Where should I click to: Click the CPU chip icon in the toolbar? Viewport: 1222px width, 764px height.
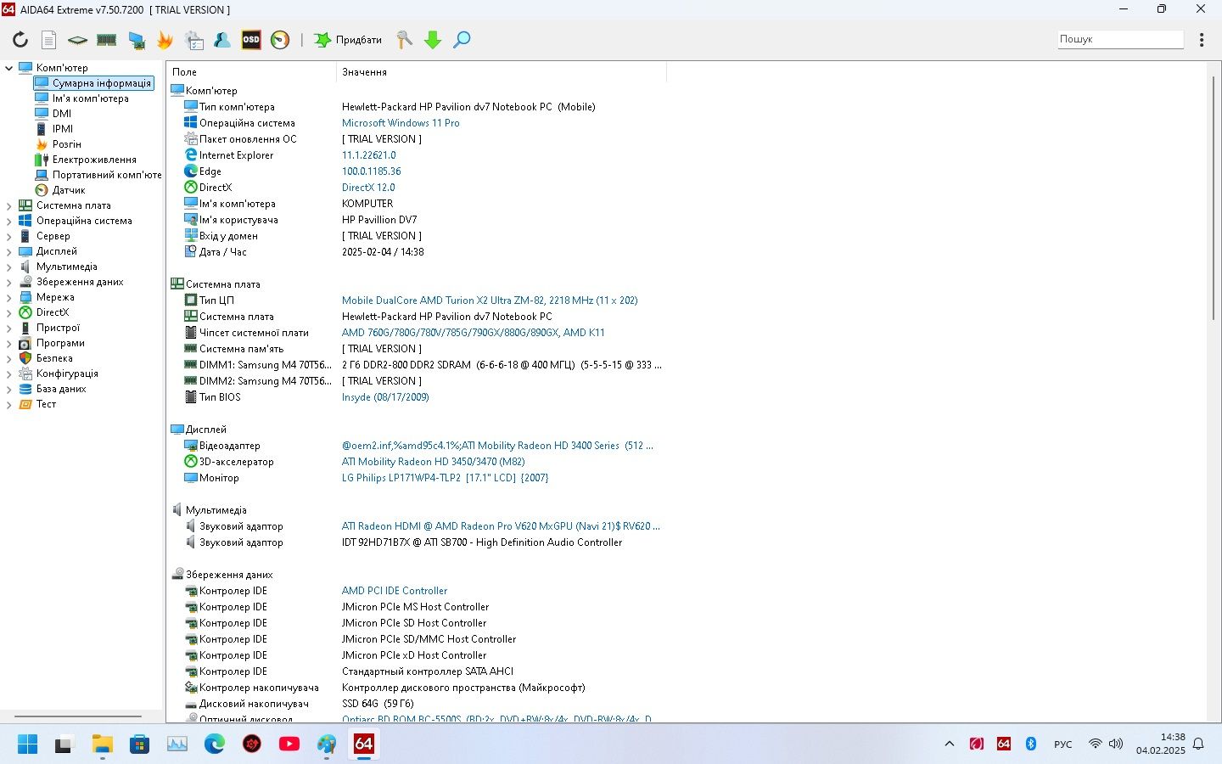[x=77, y=40]
